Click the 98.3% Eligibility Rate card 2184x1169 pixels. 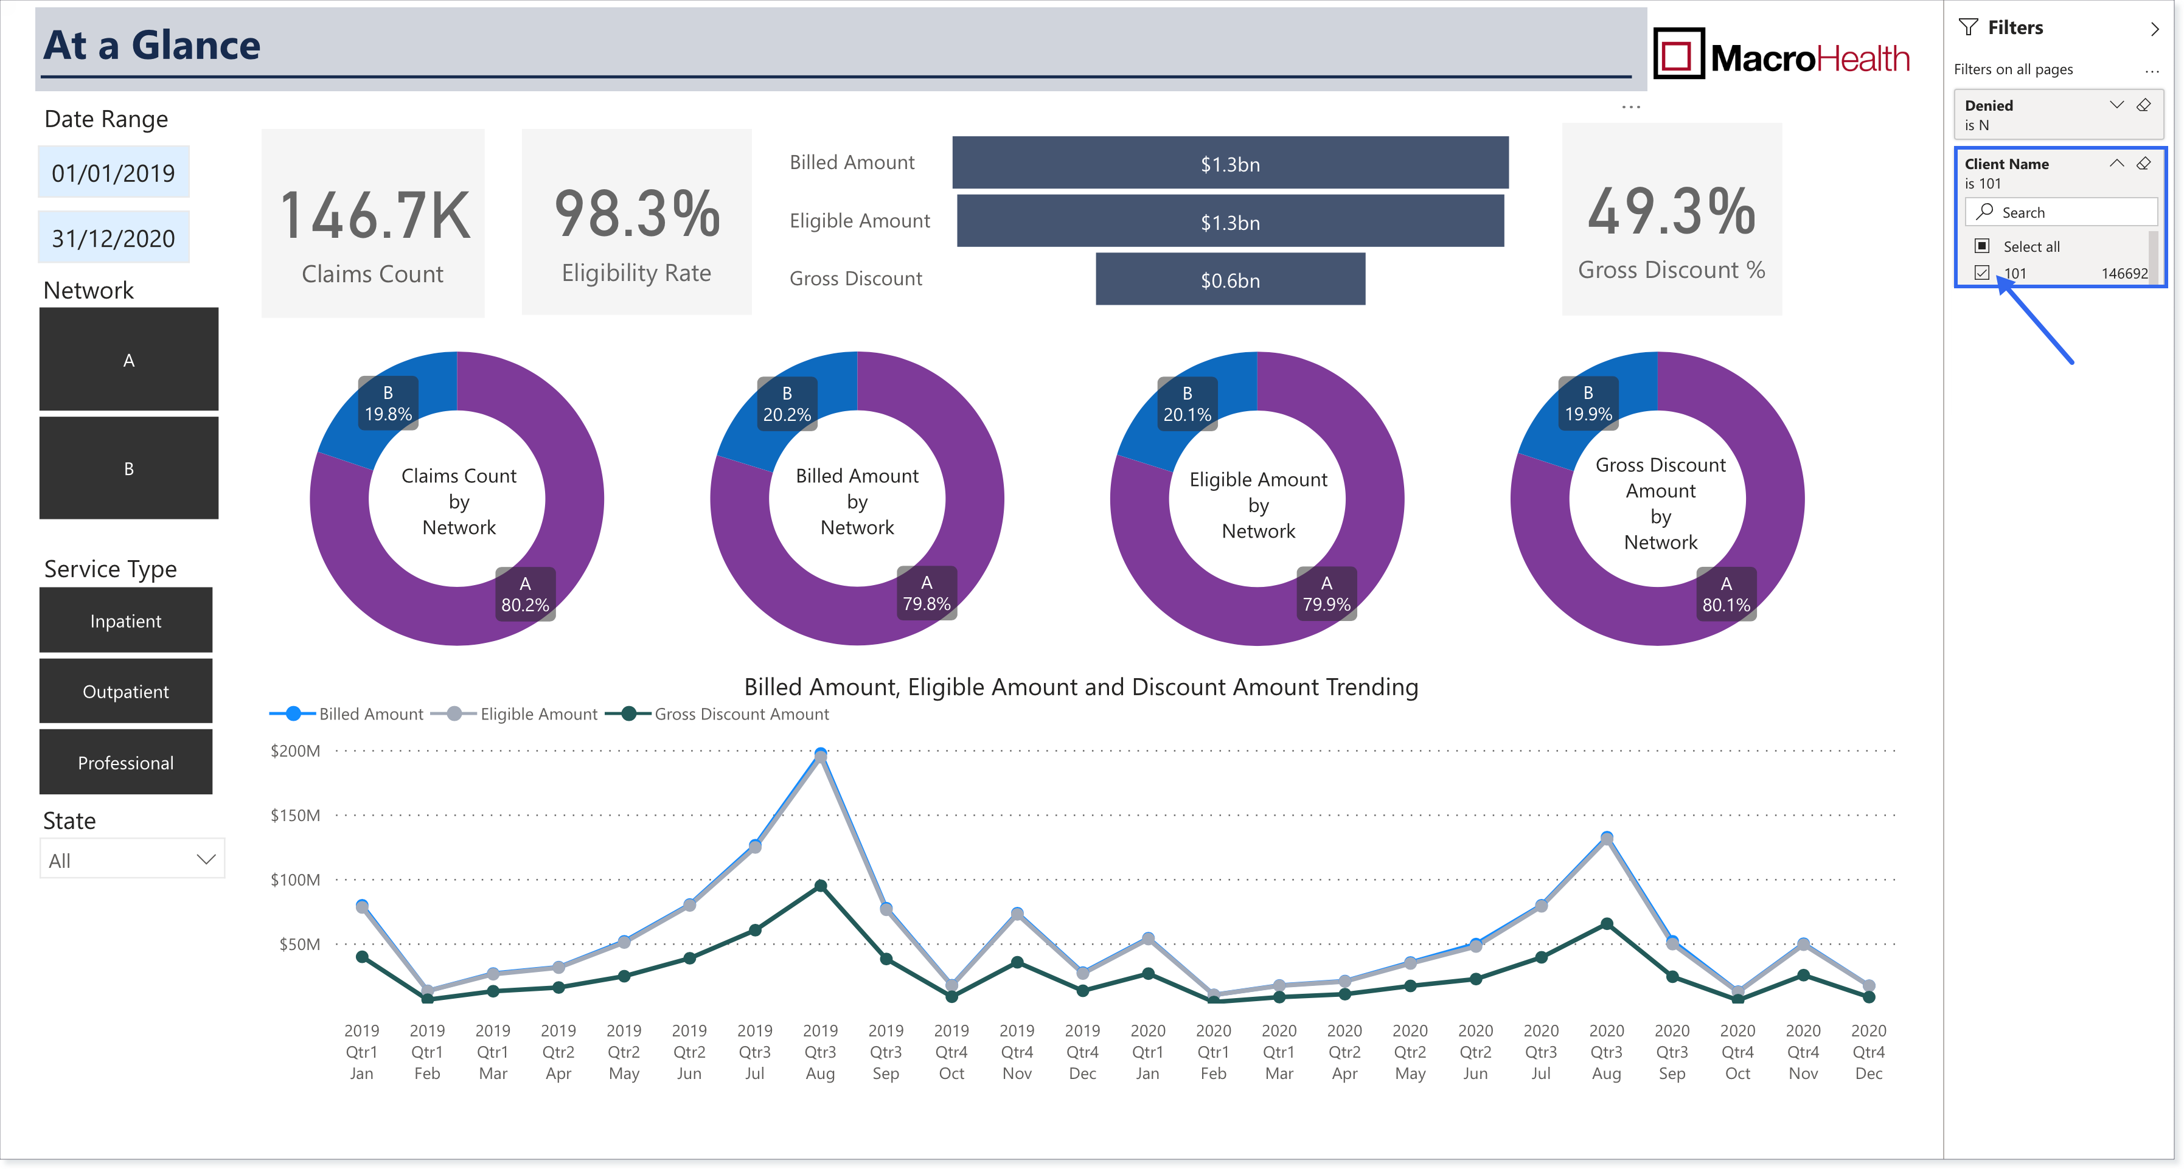coord(637,222)
